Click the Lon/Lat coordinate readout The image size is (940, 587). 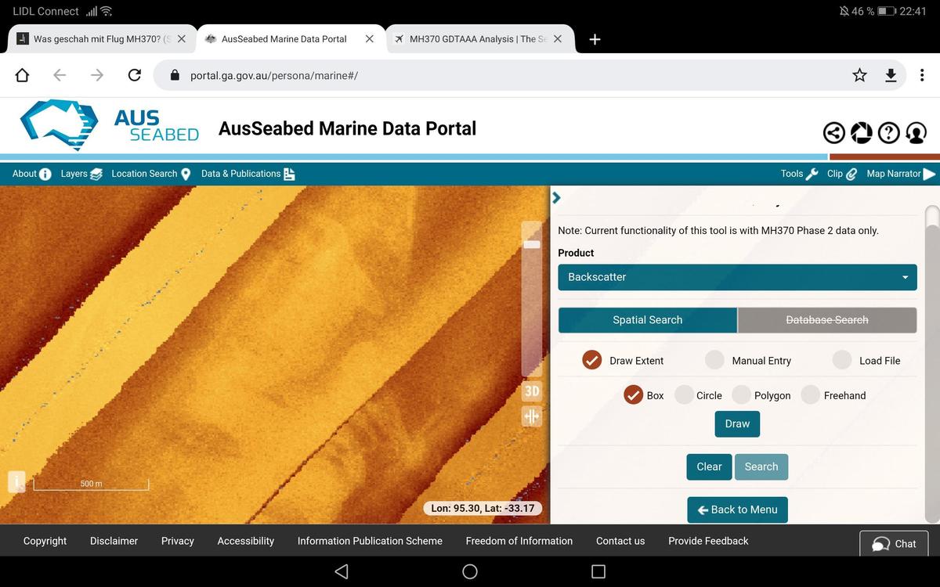click(x=483, y=508)
